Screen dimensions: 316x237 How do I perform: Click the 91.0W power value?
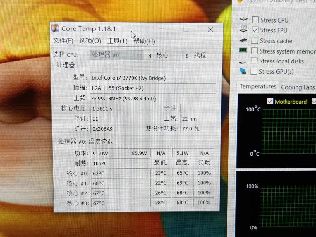110,153
